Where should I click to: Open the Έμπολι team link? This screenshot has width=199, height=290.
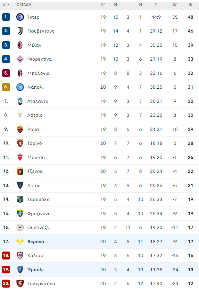coord(35,270)
